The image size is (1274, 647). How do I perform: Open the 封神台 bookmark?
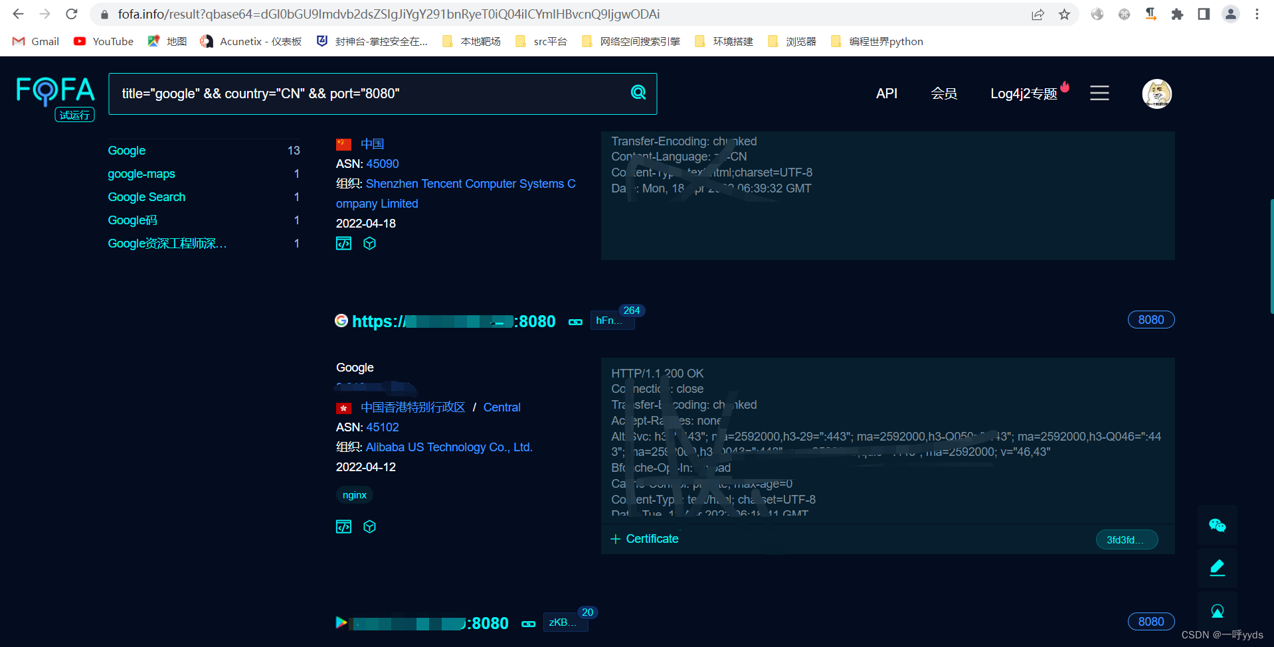tap(372, 41)
